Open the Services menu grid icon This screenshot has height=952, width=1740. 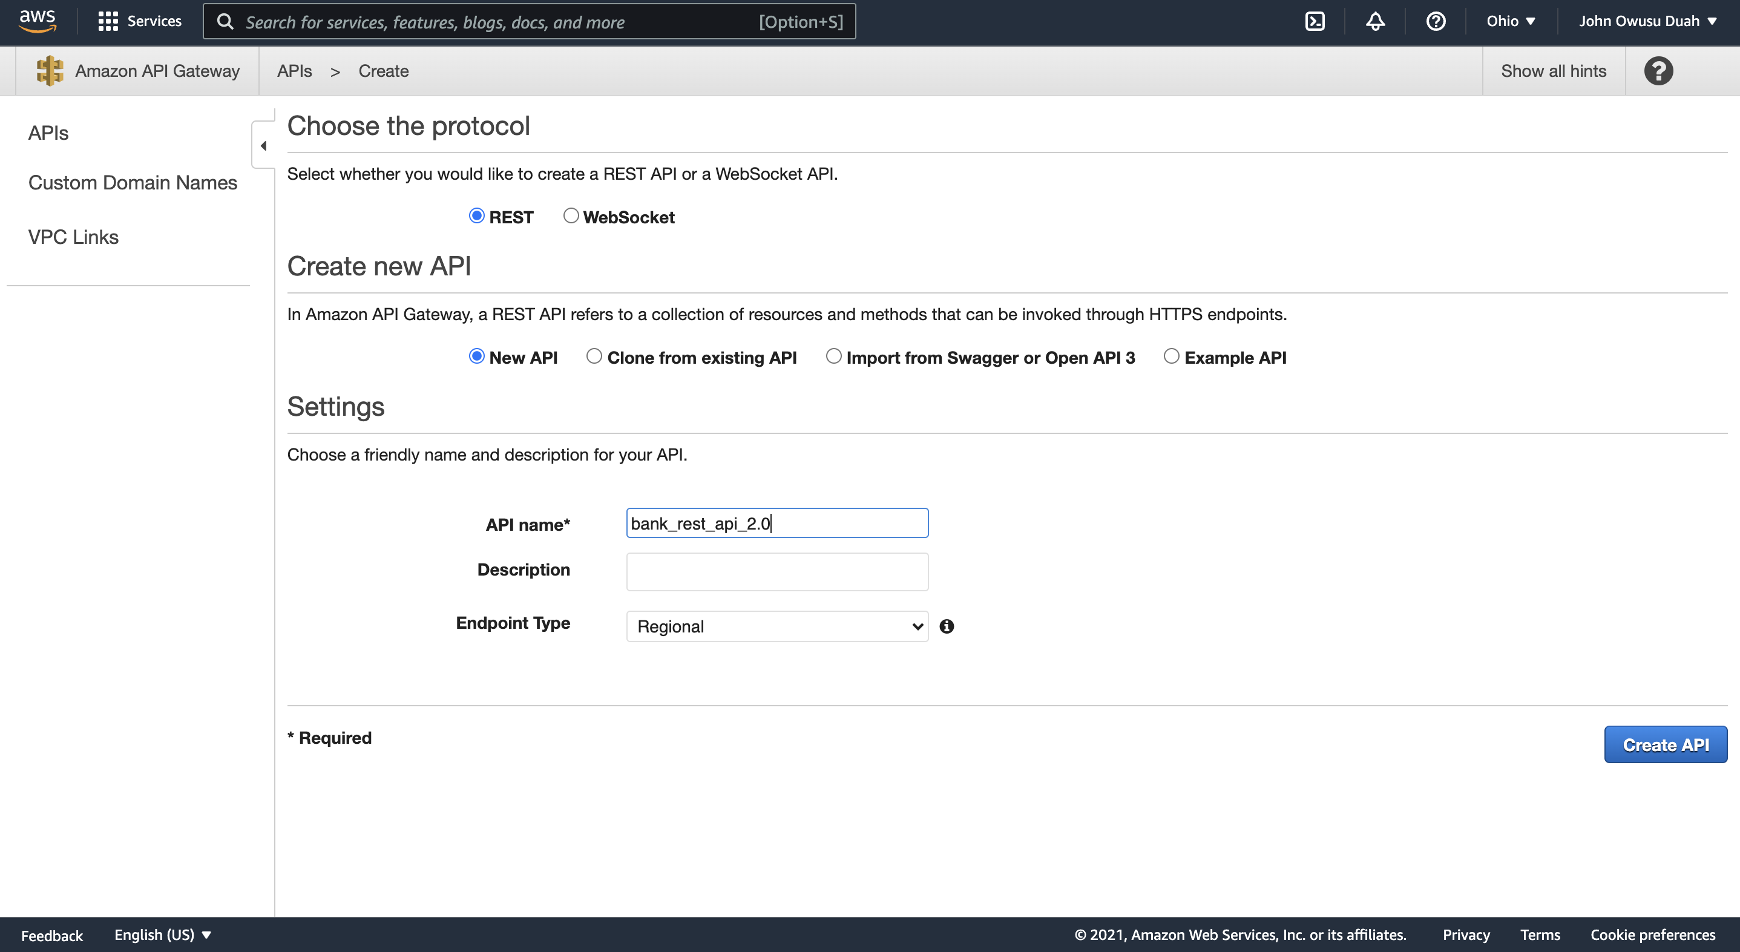pos(108,21)
